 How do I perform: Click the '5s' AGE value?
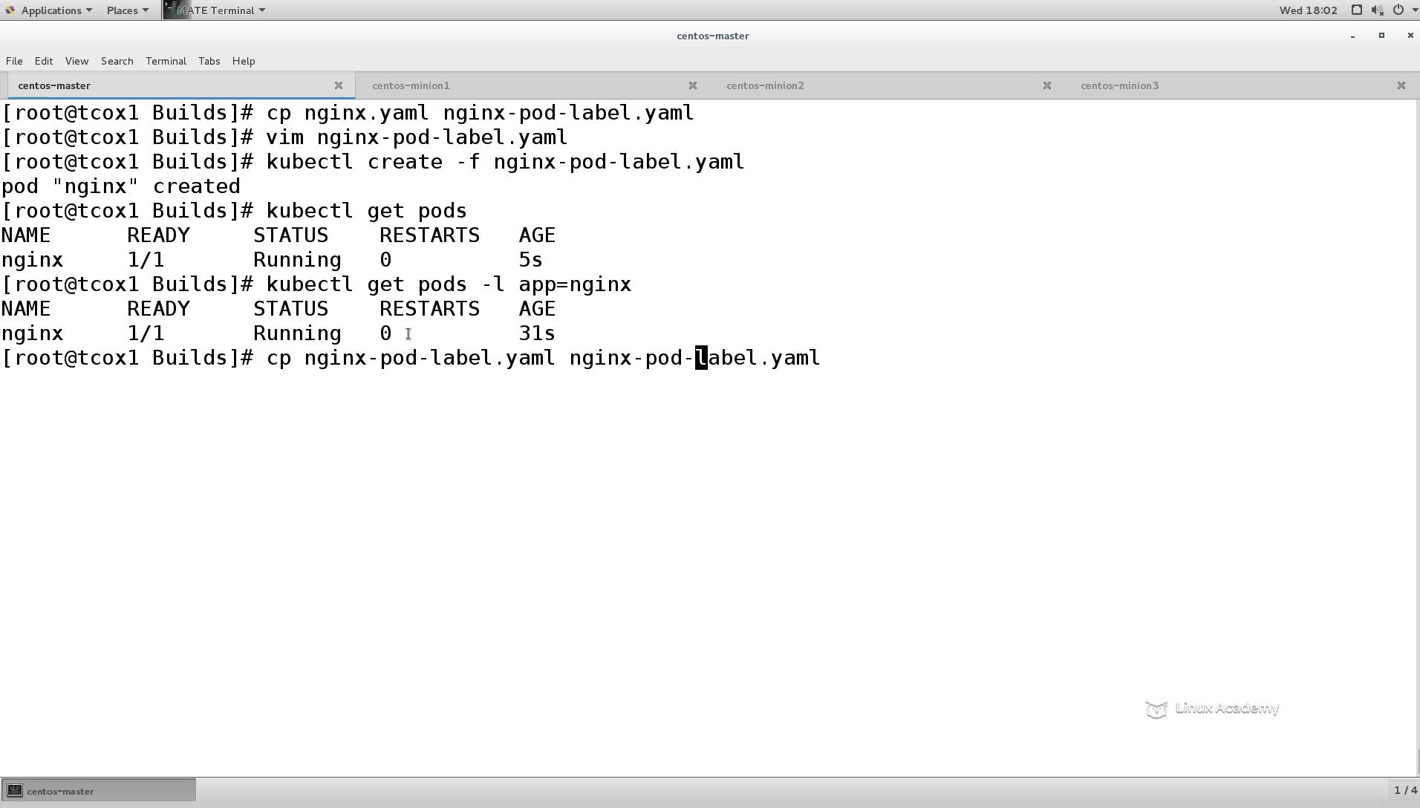(x=531, y=260)
